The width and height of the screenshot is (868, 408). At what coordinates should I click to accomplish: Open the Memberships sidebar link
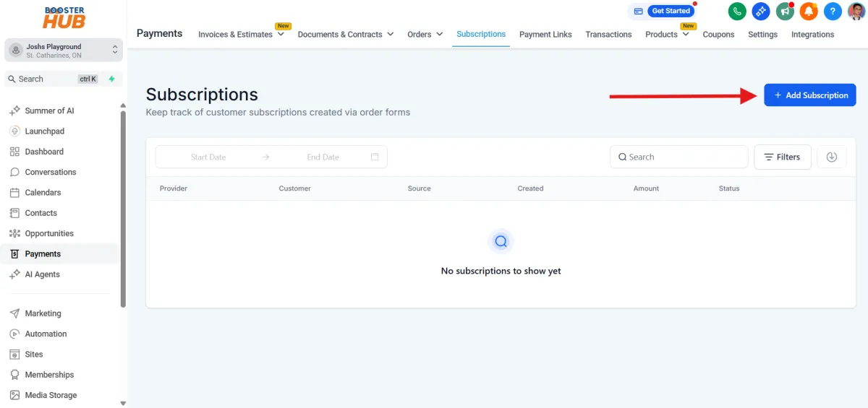tap(49, 375)
